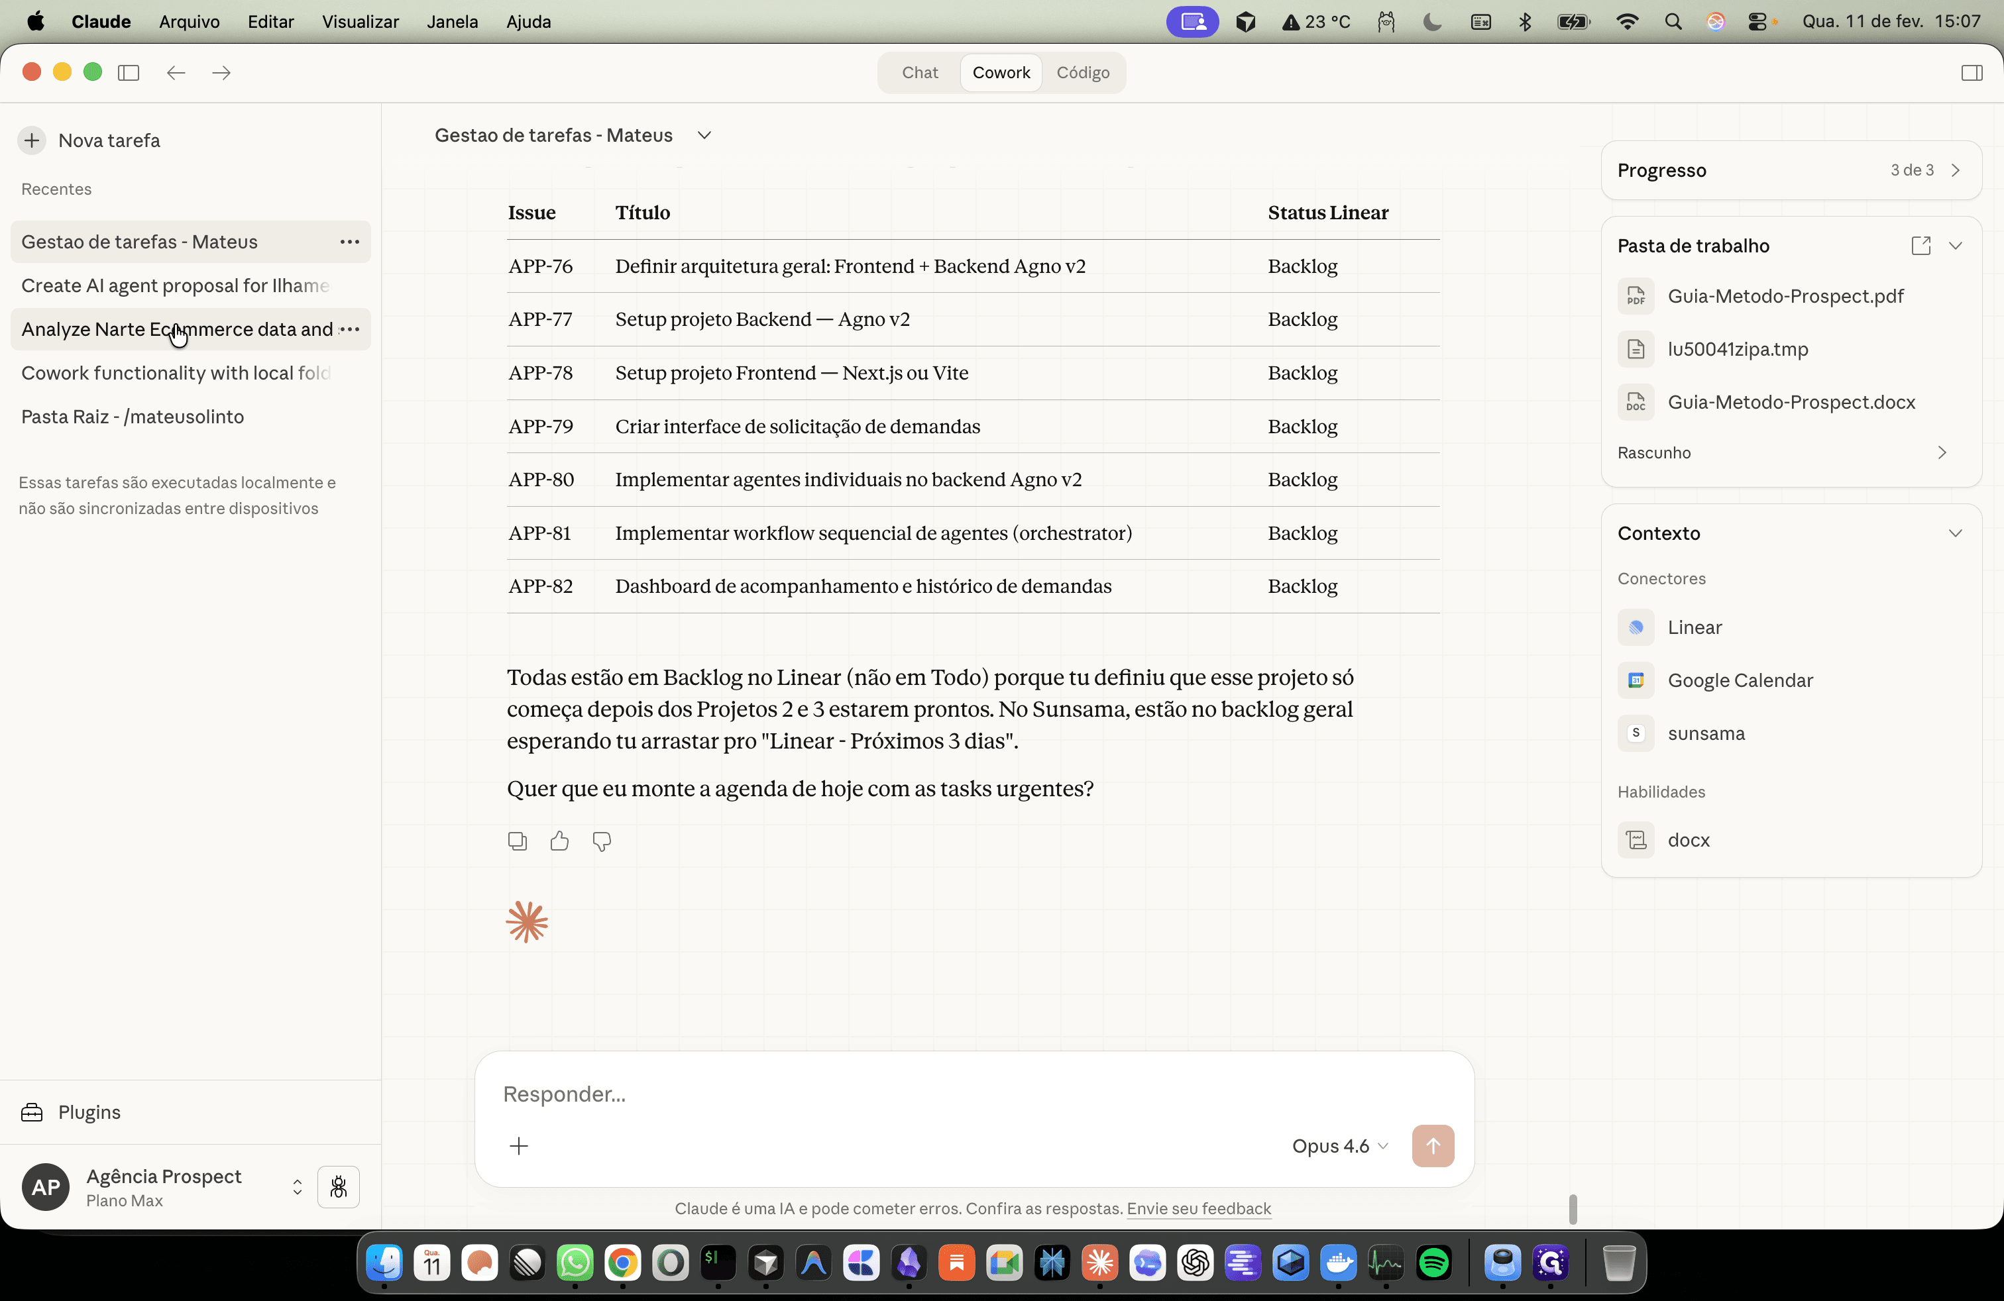The width and height of the screenshot is (2004, 1301).
Task: Give thumbs down to the response
Action: coord(601,841)
